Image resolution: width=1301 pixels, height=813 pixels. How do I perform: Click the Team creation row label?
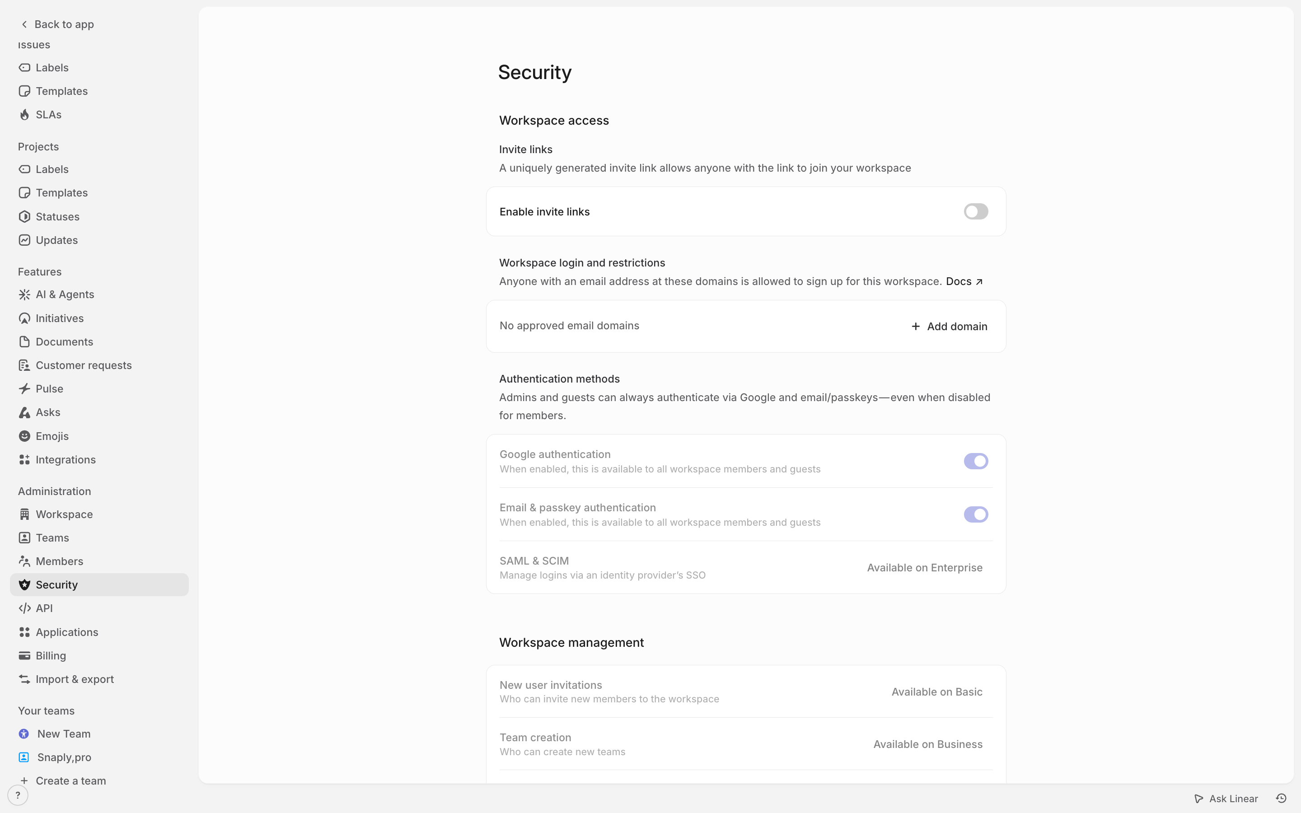[535, 738]
